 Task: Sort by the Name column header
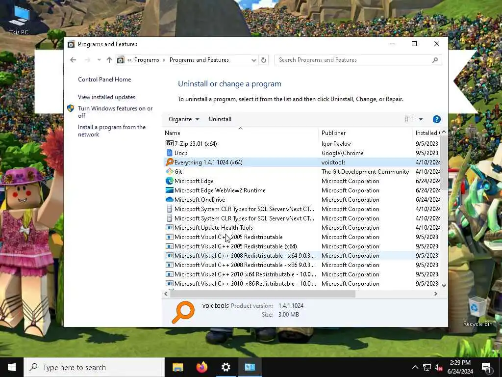(240, 133)
